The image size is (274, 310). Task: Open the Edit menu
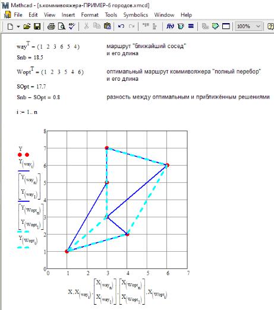pyautogui.click(x=33, y=15)
